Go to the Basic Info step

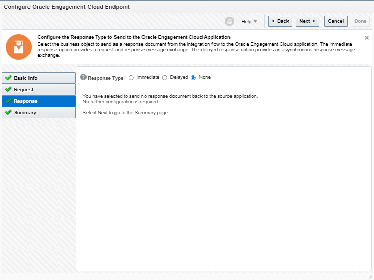coord(39,78)
